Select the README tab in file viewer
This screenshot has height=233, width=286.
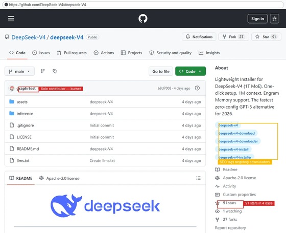point(21,178)
